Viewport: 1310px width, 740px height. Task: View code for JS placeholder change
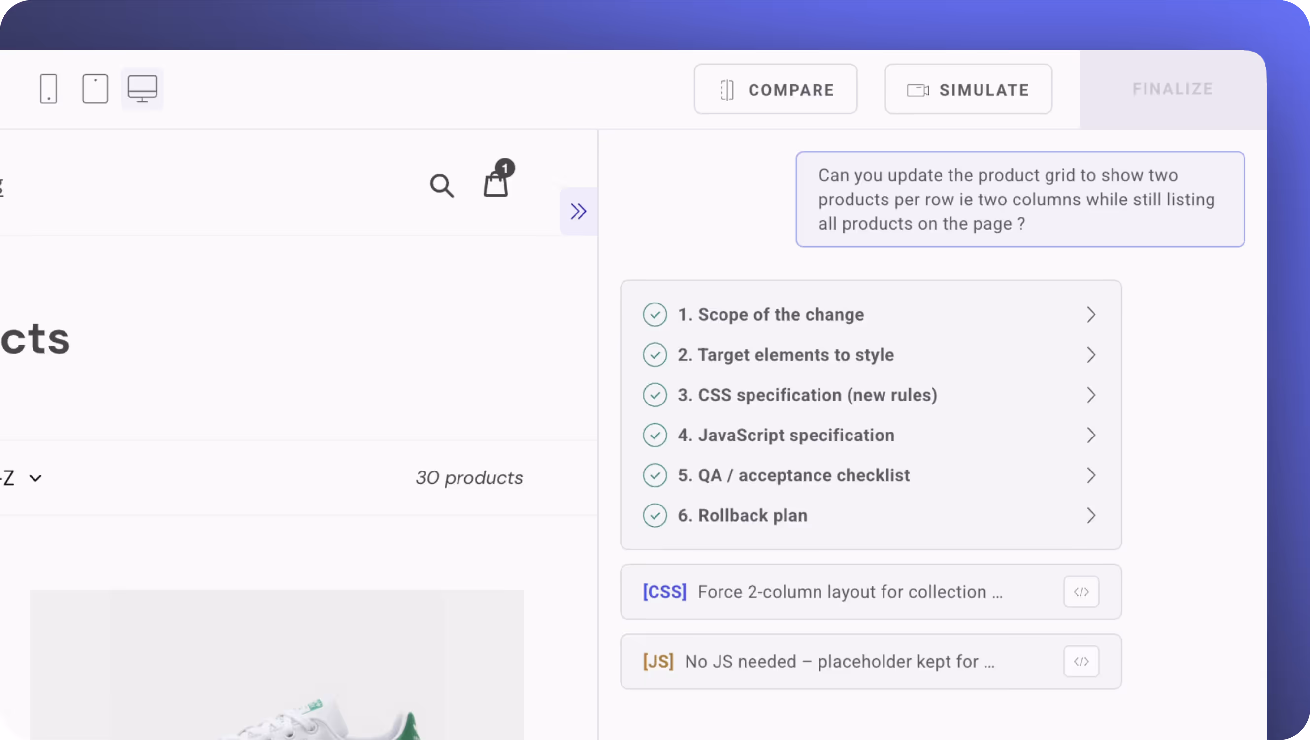point(1081,662)
